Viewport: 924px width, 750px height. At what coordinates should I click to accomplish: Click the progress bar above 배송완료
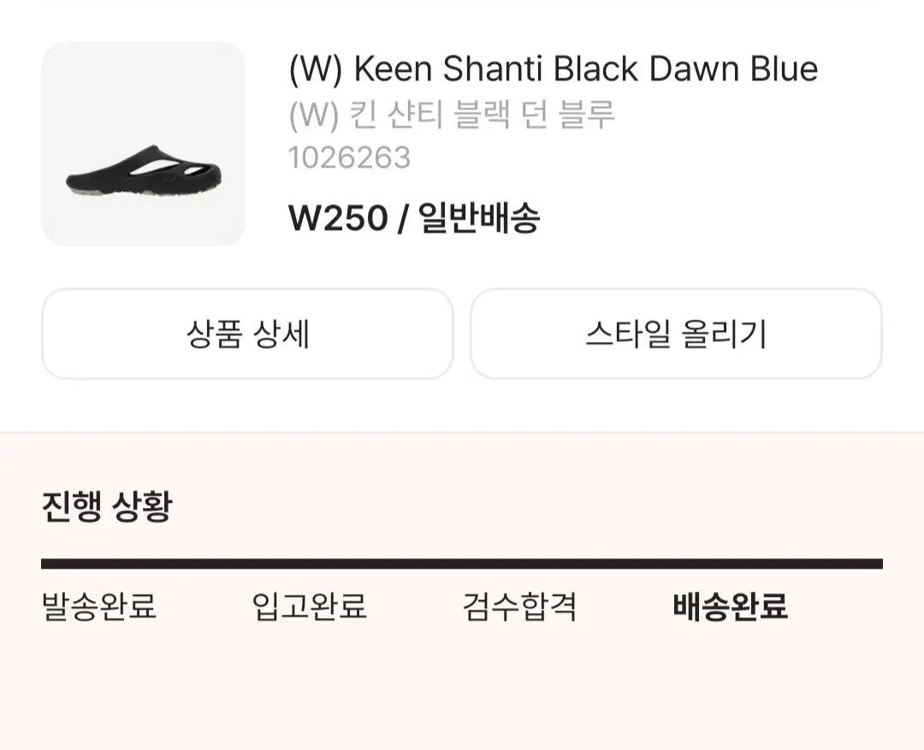tap(730, 564)
